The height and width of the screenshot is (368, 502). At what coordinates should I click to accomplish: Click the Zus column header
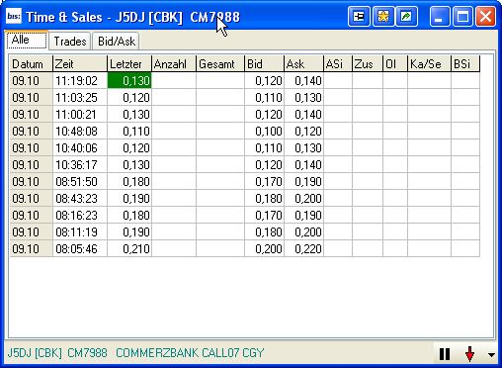(x=368, y=64)
